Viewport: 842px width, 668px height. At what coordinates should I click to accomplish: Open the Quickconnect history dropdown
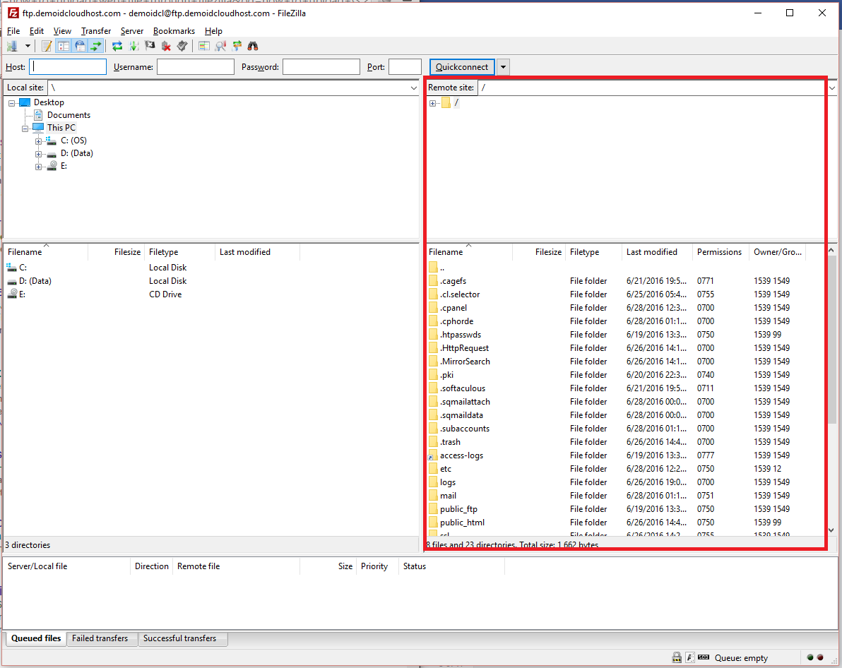point(503,66)
